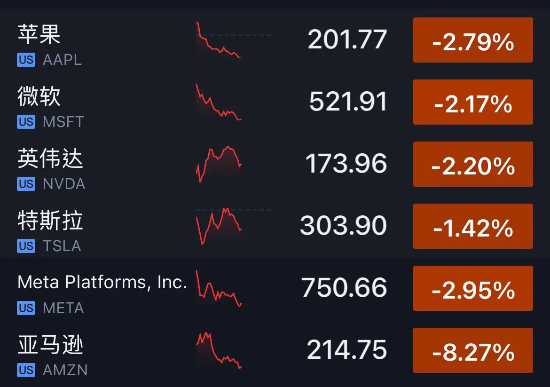The width and height of the screenshot is (550, 387).
Task: Click the MSFT ticker label
Action: [x=63, y=122]
